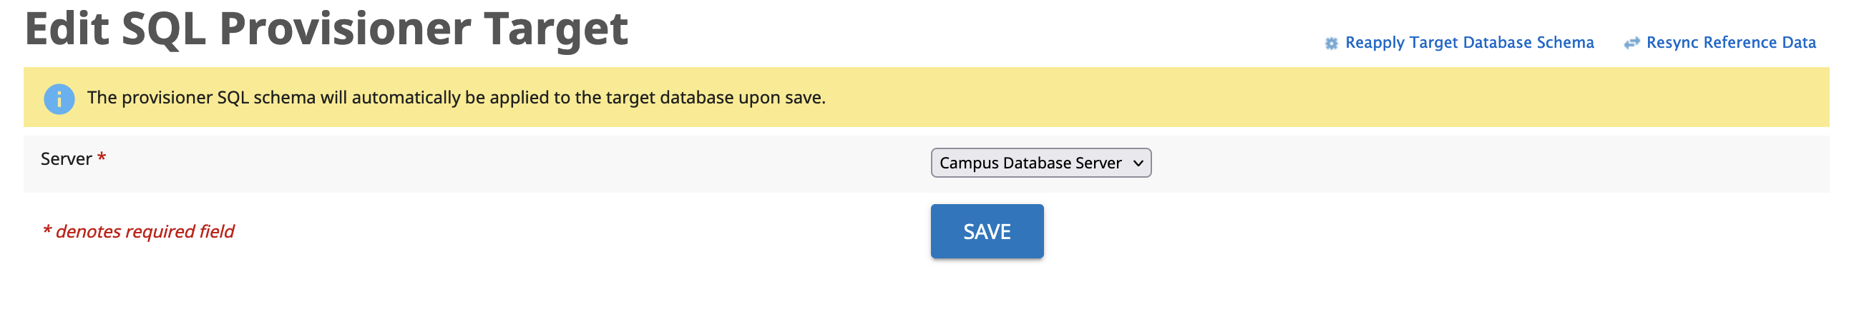Screen dimensions: 1854x329
Task: Click the Server field label
Action: coord(67,158)
